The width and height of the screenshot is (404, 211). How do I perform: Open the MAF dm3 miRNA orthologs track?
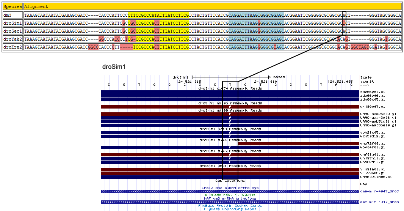(x=230, y=198)
